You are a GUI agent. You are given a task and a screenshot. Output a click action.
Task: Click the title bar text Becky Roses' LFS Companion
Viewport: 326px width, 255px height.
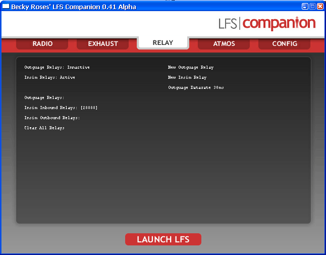(74, 7)
